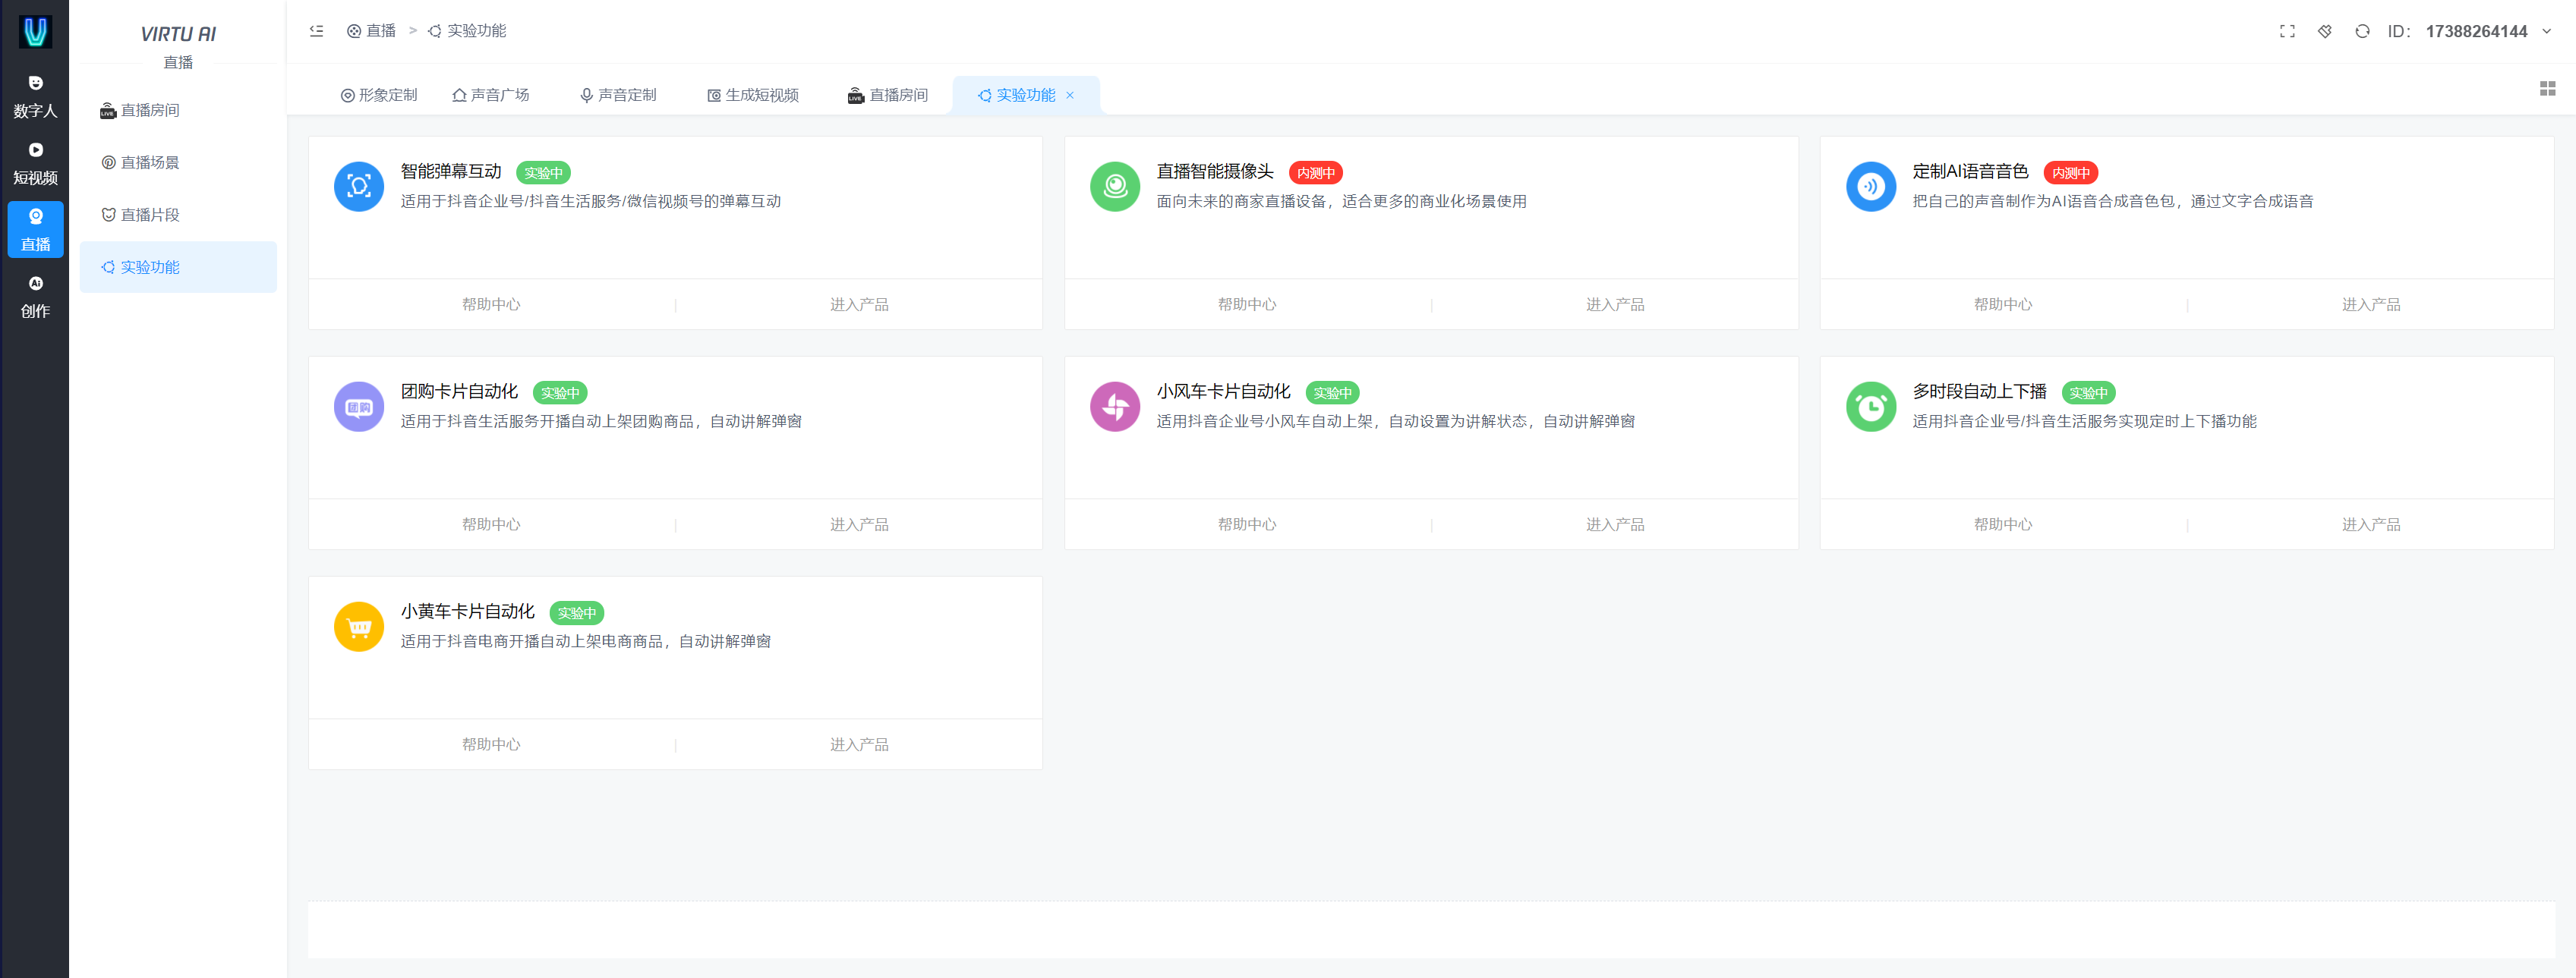Click 直播 in the breadcrumb

pyautogui.click(x=371, y=31)
